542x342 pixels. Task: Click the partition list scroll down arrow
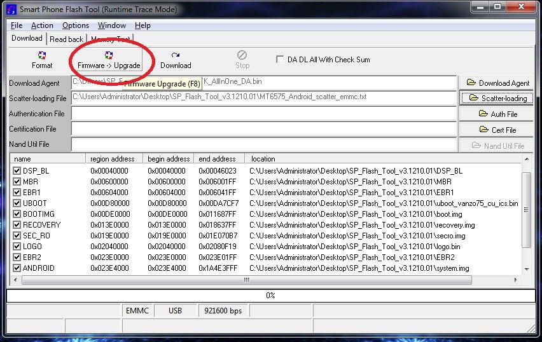[527, 269]
